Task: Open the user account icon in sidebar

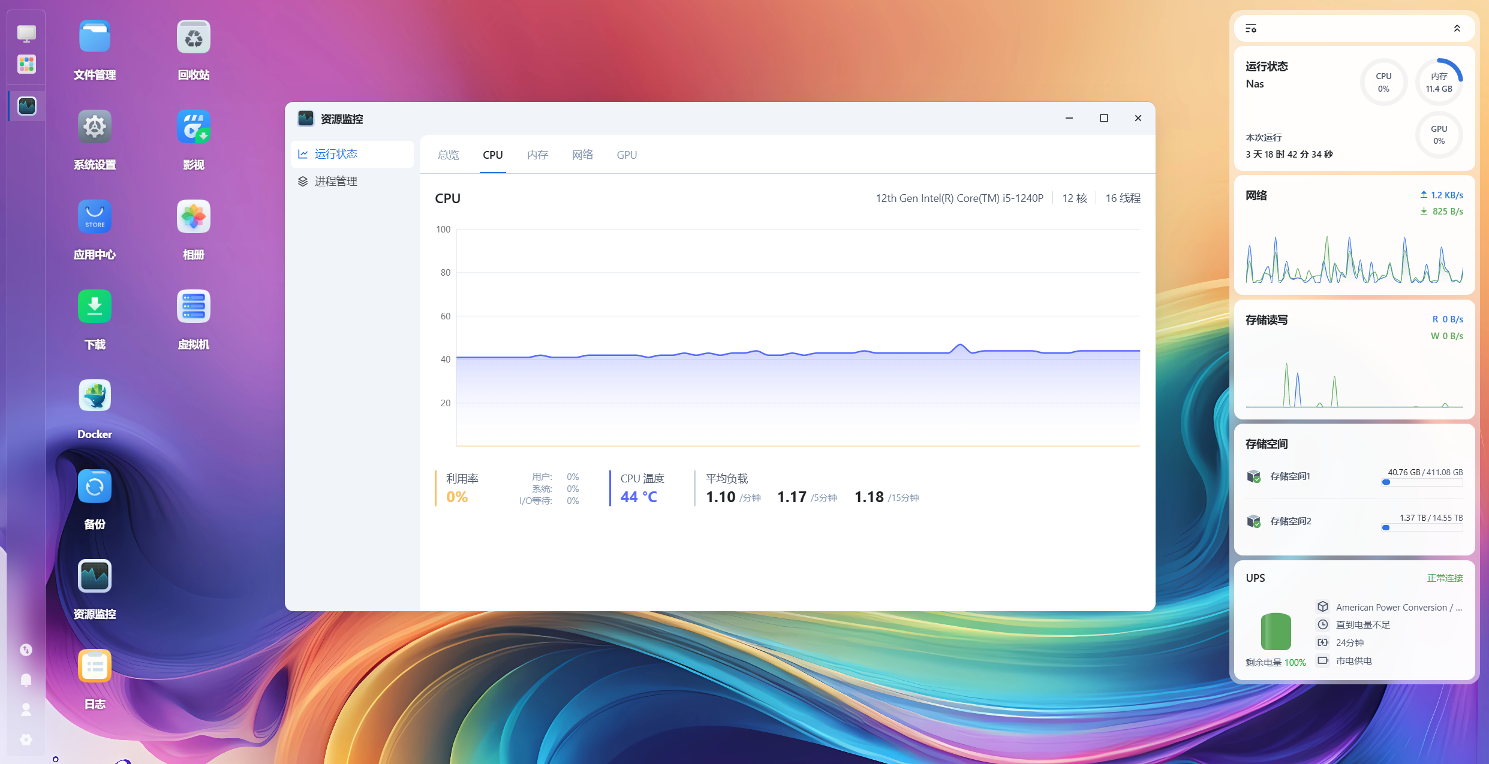Action: pos(26,709)
